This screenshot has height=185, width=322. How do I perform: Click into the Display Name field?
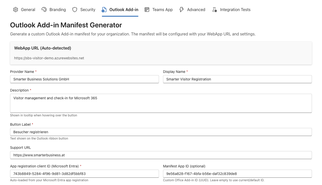click(237, 79)
